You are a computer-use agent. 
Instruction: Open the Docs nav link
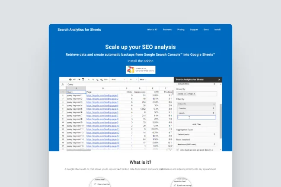[206, 30]
